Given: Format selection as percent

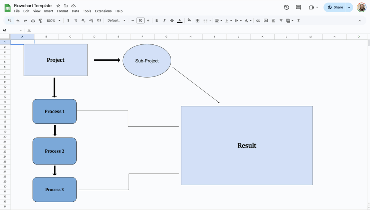Looking at the screenshot, I should coord(76,21).
